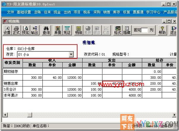Select the 3月合计 row label

pos(10,89)
